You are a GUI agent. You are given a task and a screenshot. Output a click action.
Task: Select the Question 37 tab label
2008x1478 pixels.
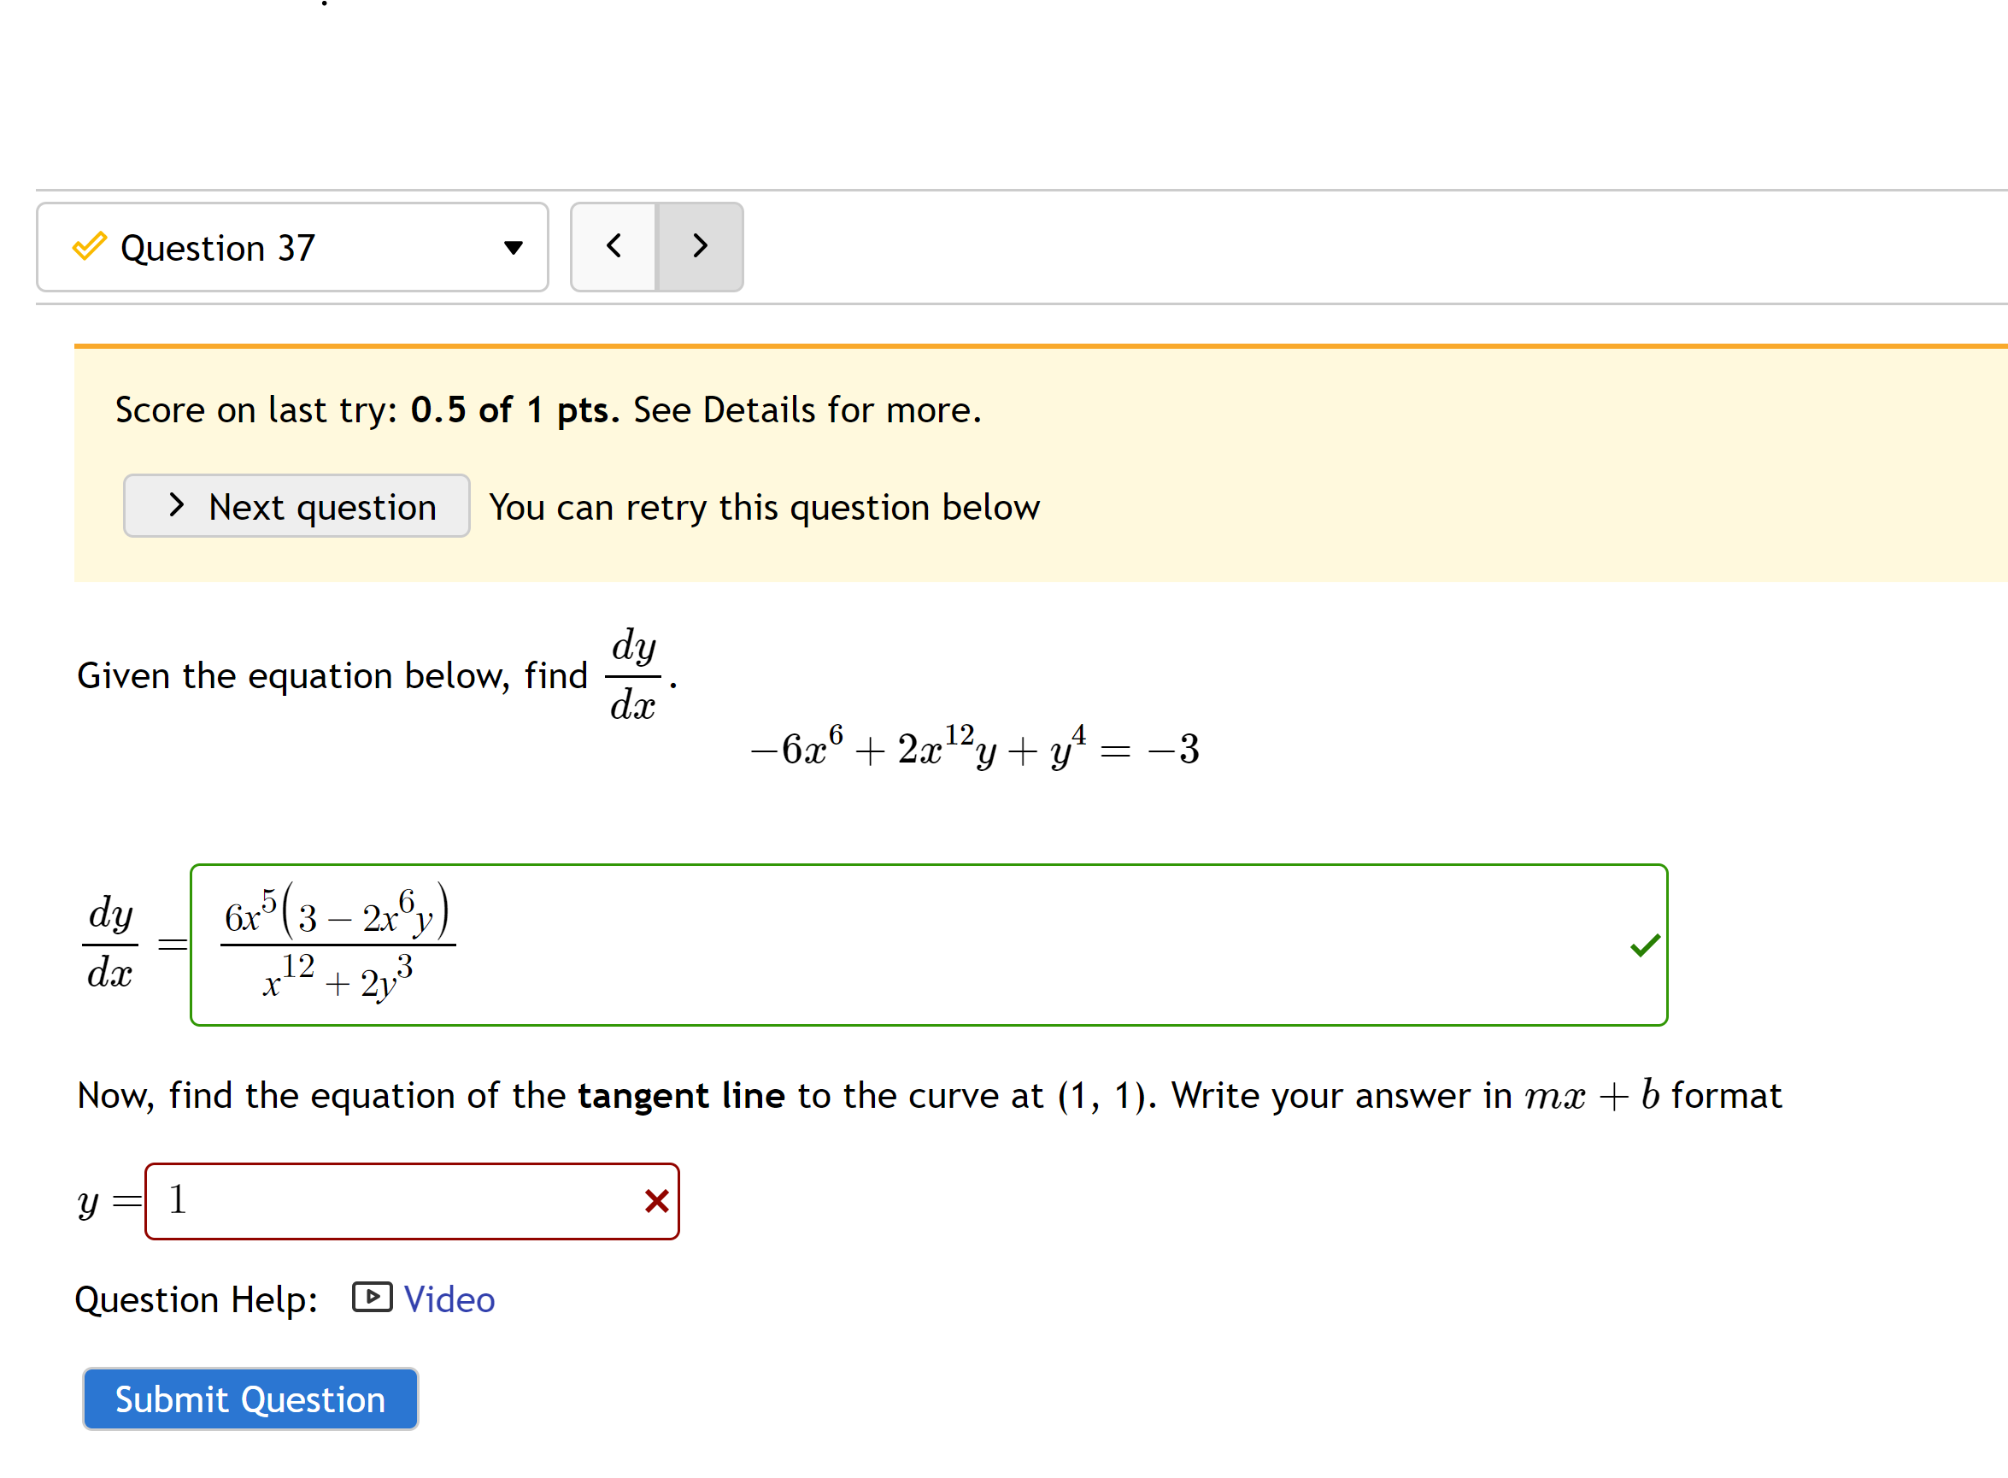click(x=218, y=247)
